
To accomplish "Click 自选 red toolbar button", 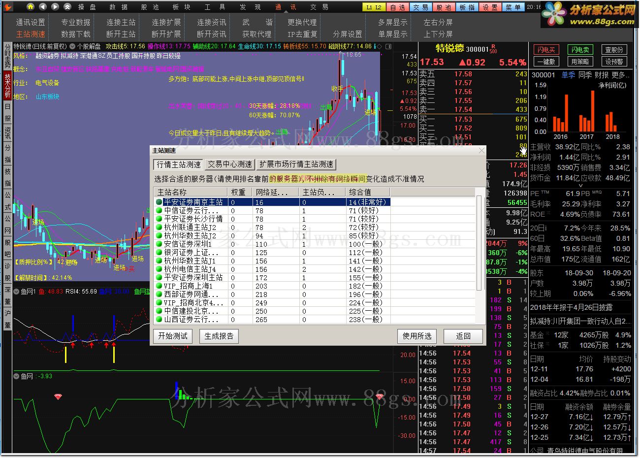I will 397,7.
